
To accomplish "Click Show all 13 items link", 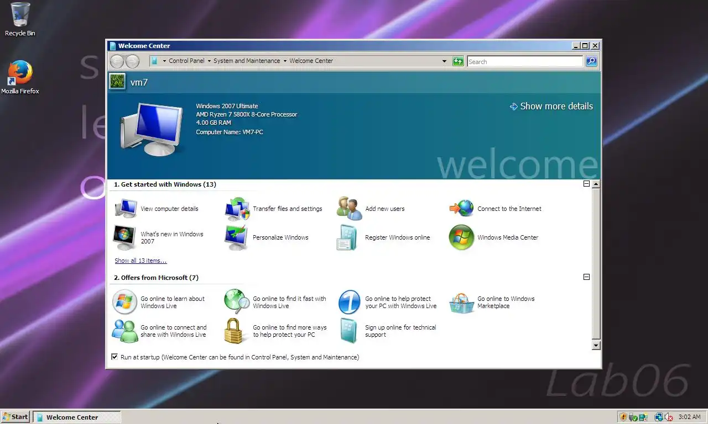I will (x=140, y=261).
